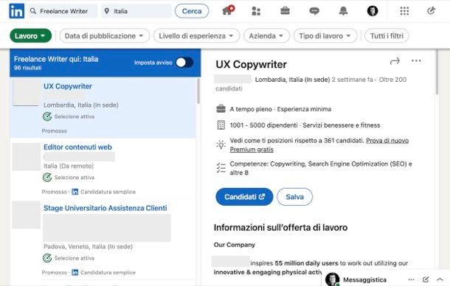Save the job with Salva button

point(295,197)
